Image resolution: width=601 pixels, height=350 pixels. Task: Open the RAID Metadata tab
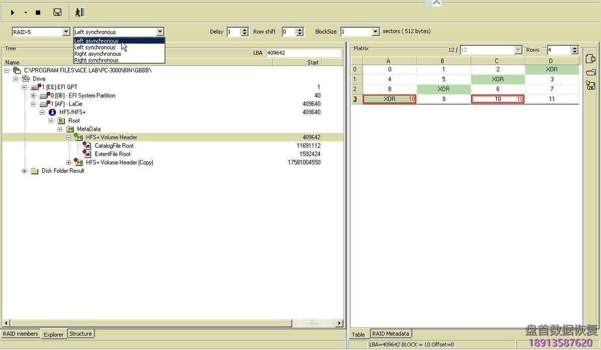point(391,334)
